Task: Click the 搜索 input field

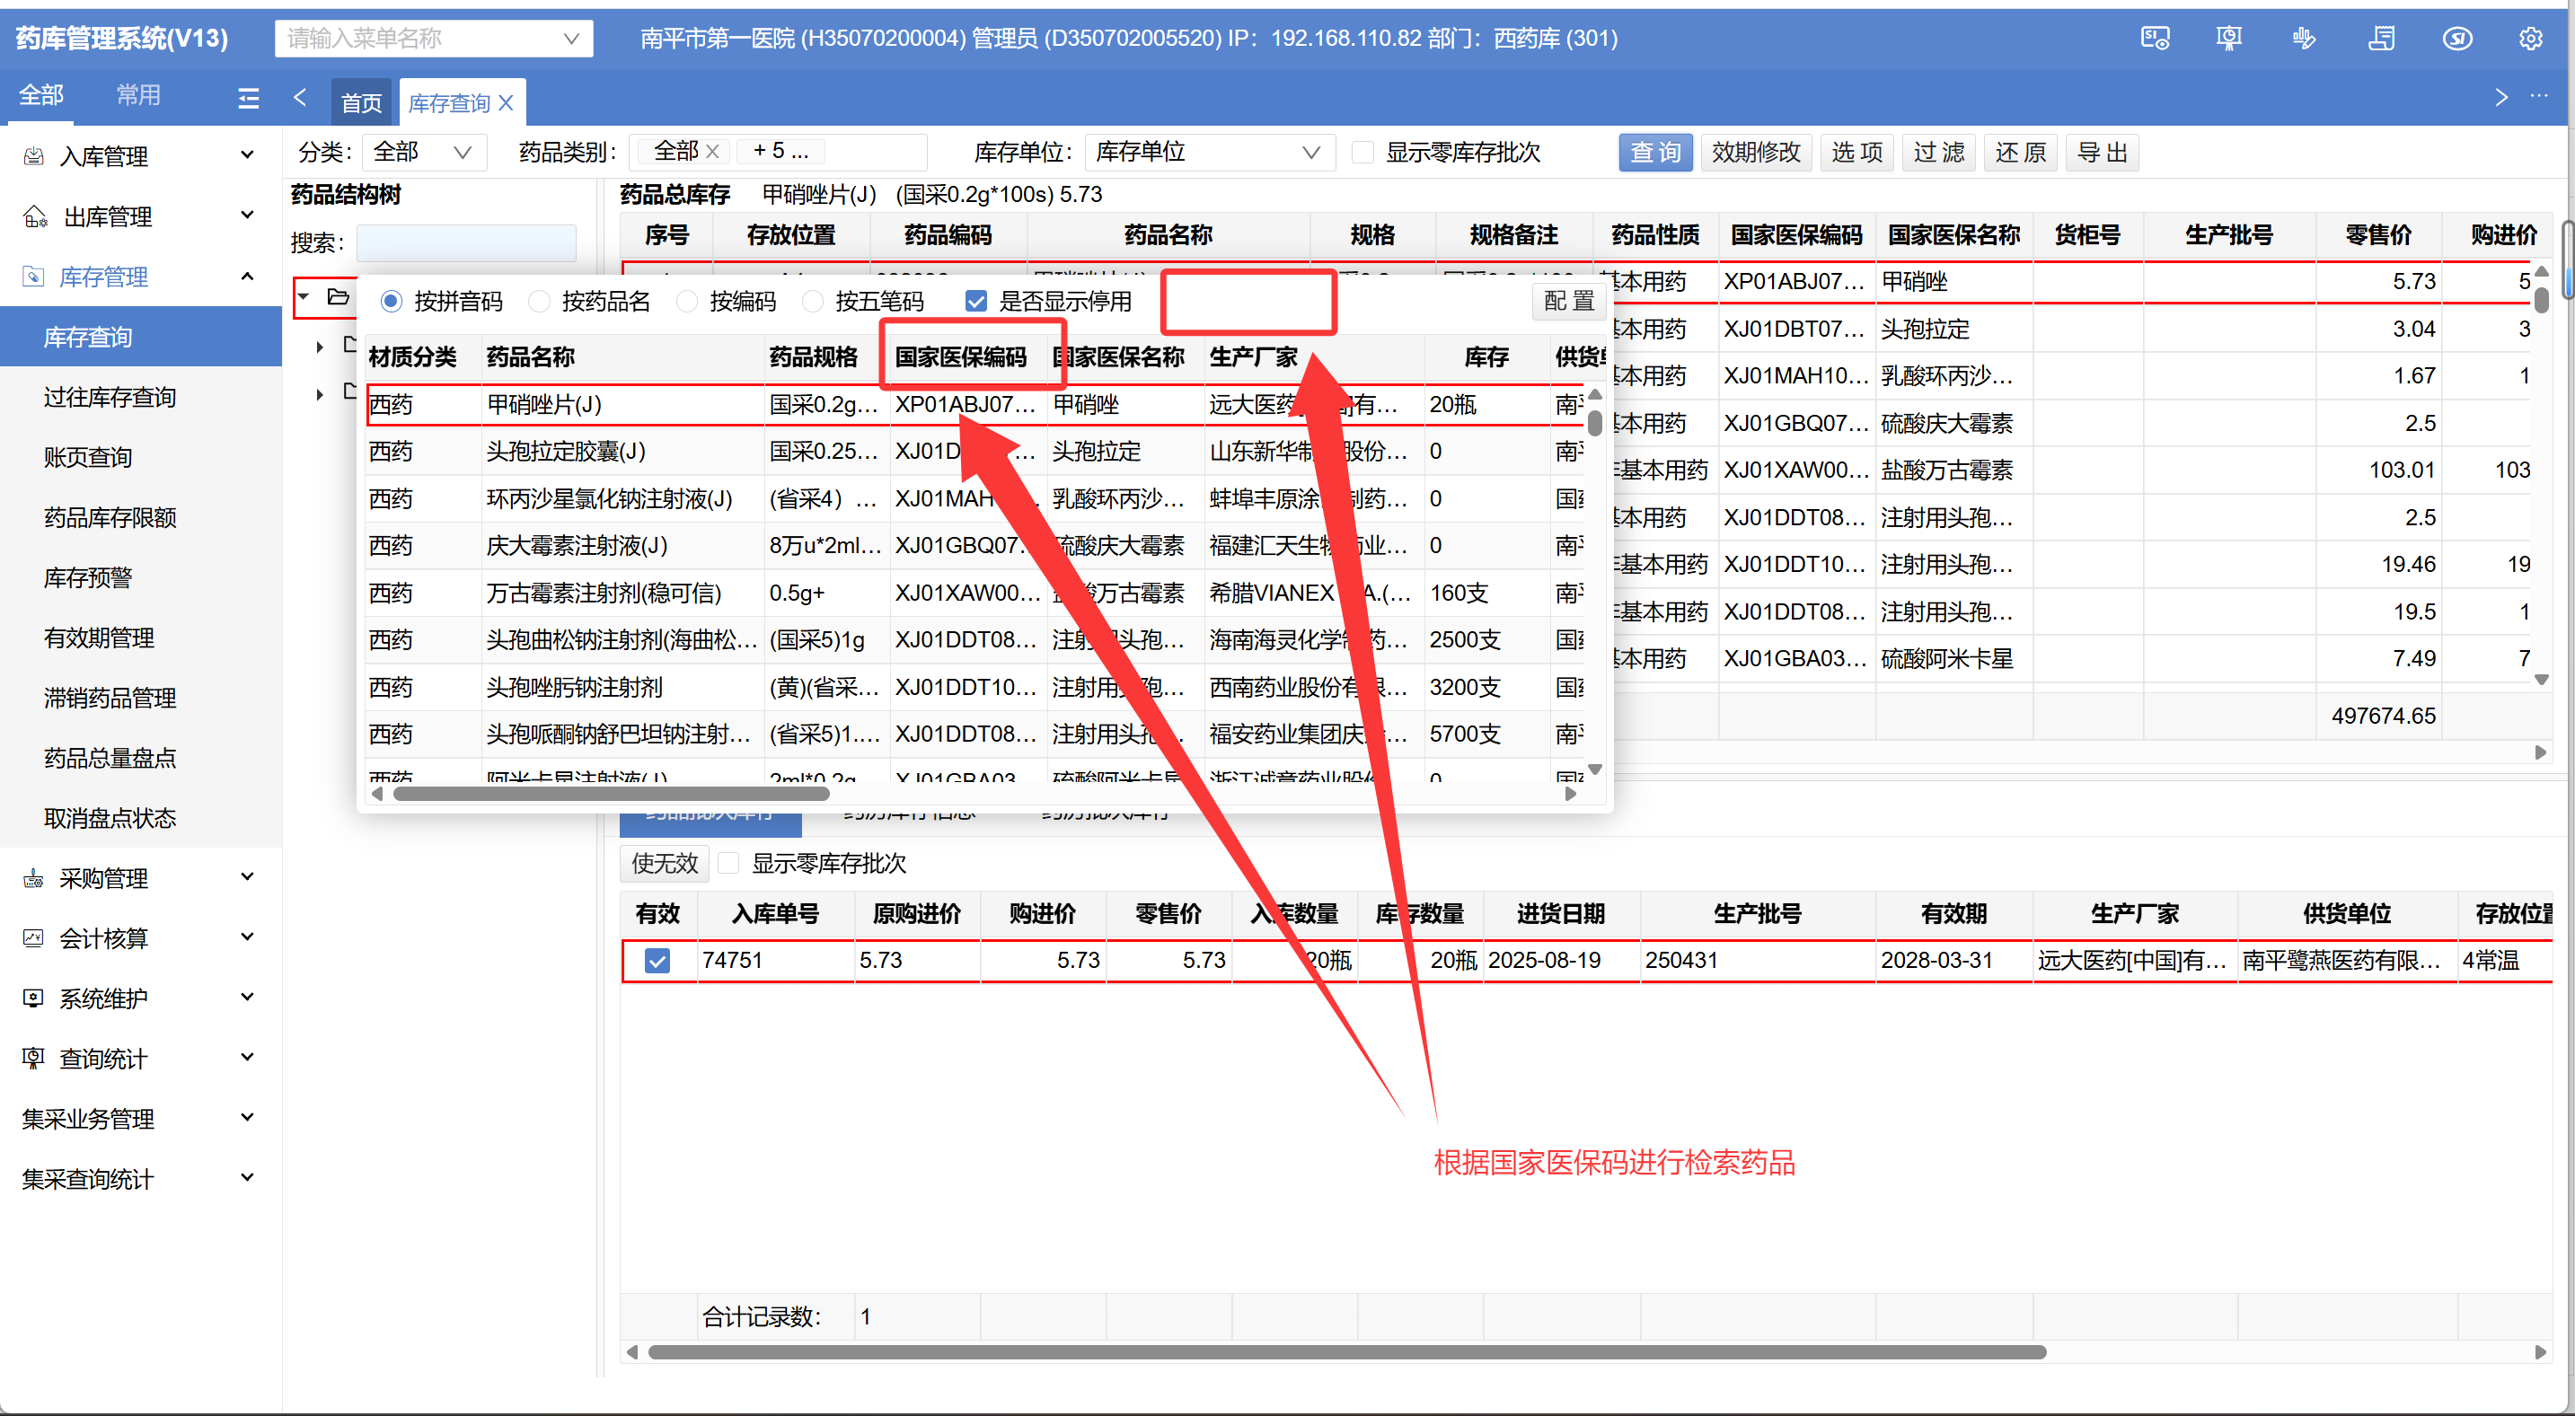Action: coord(466,242)
